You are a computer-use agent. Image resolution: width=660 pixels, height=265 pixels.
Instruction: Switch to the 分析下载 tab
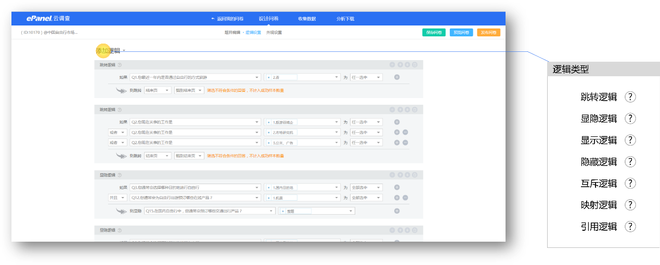[x=345, y=19]
